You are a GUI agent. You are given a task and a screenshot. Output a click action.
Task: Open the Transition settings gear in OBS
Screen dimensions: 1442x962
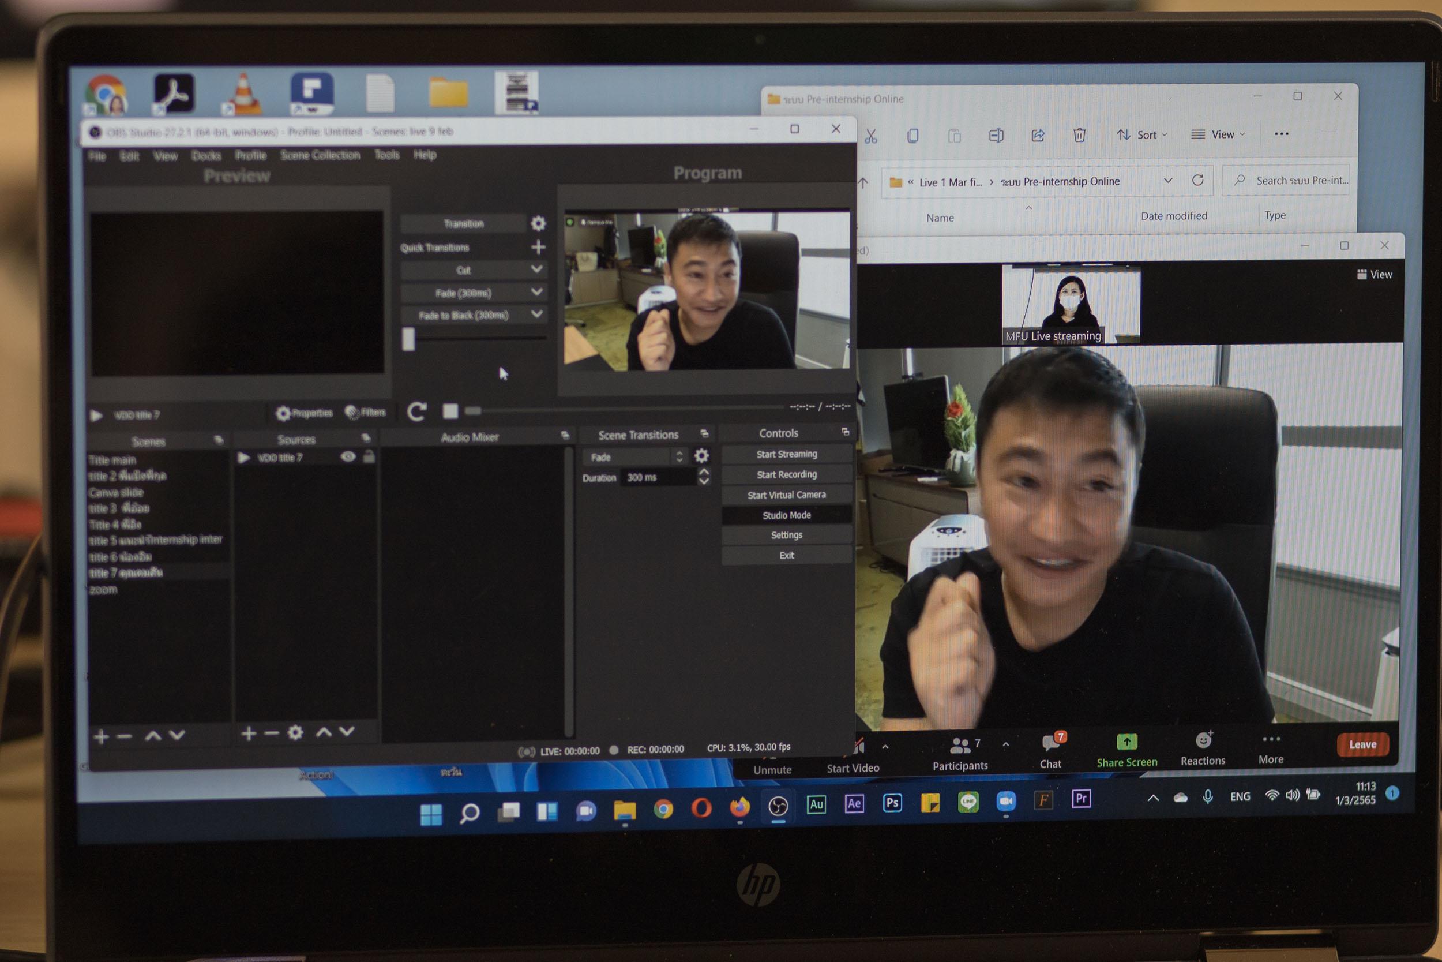click(x=538, y=223)
